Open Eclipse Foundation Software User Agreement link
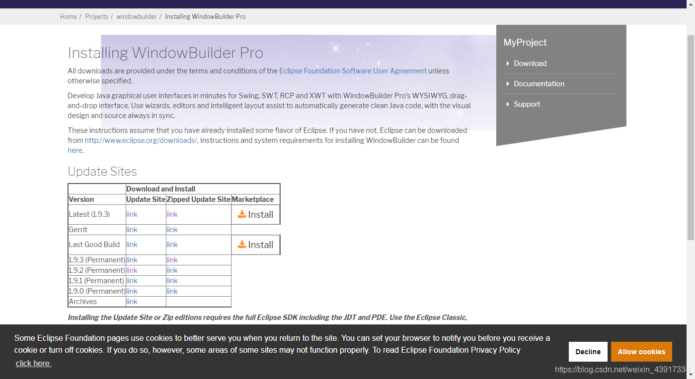This screenshot has height=379, width=695. coord(353,71)
